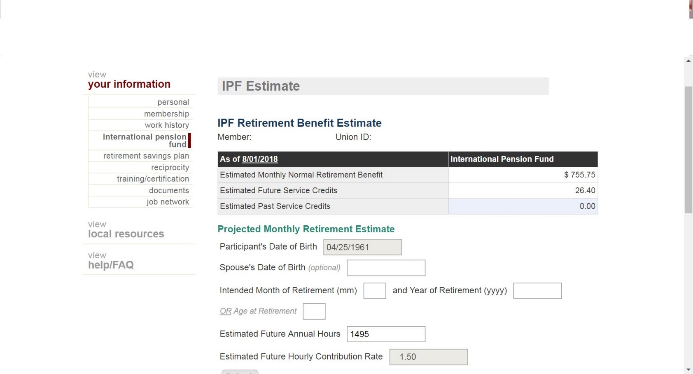Expand the help/FAQ section

(x=111, y=265)
